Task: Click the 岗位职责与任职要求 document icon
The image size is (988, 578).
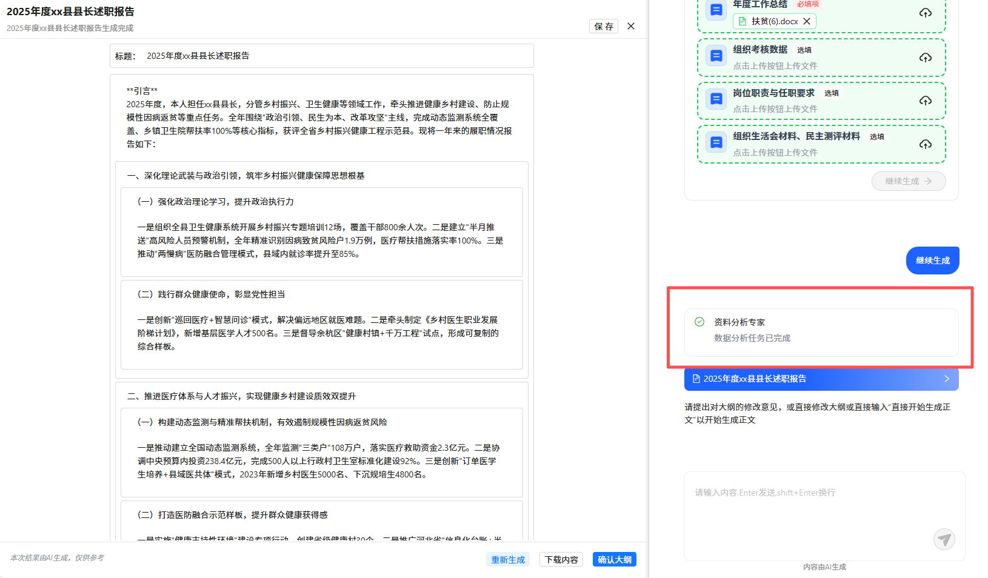Action: click(x=716, y=99)
